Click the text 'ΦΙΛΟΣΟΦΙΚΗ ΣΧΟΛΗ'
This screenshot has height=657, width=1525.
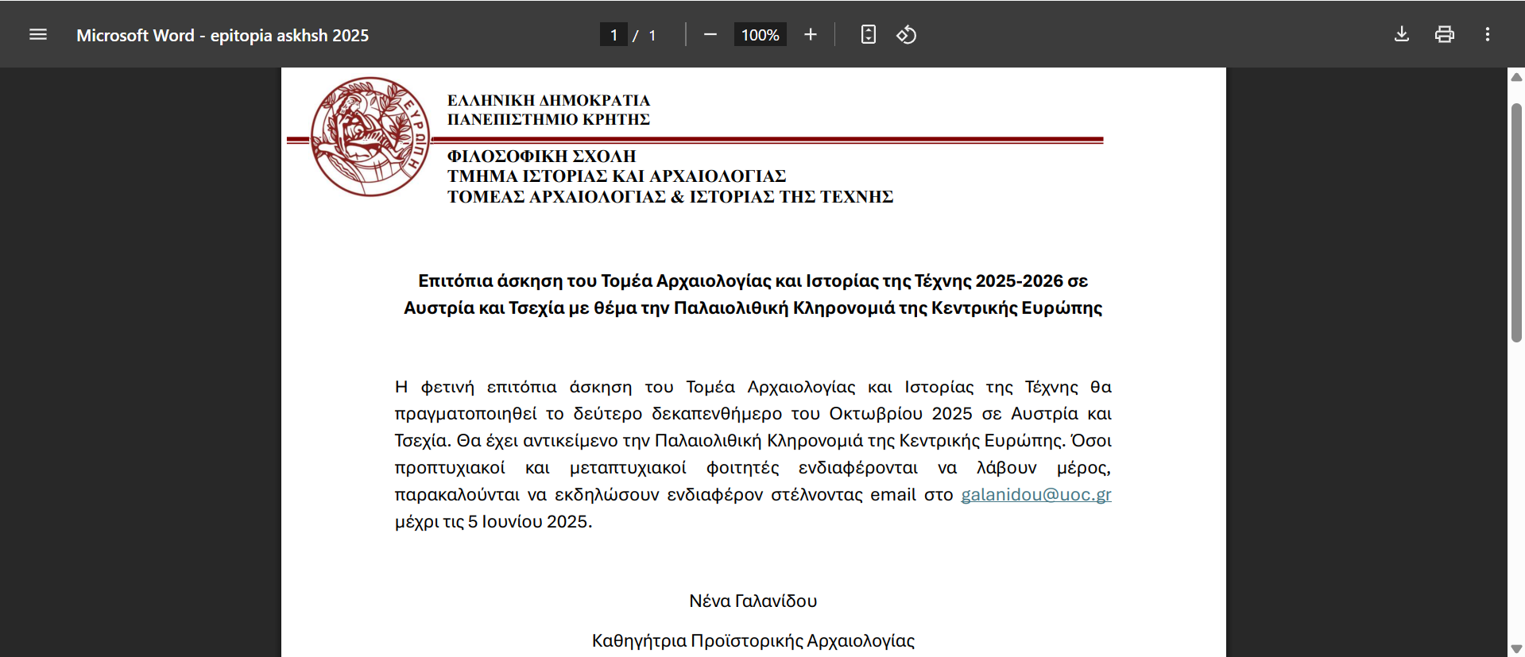tap(541, 156)
